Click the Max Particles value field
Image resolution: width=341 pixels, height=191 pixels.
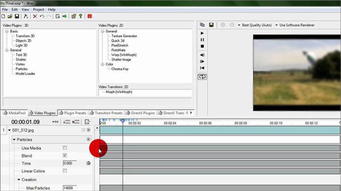pos(70,188)
